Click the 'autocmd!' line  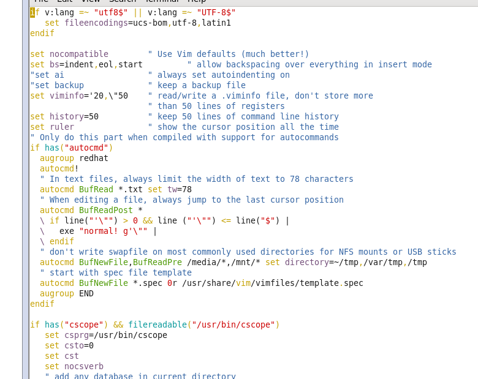click(59, 168)
